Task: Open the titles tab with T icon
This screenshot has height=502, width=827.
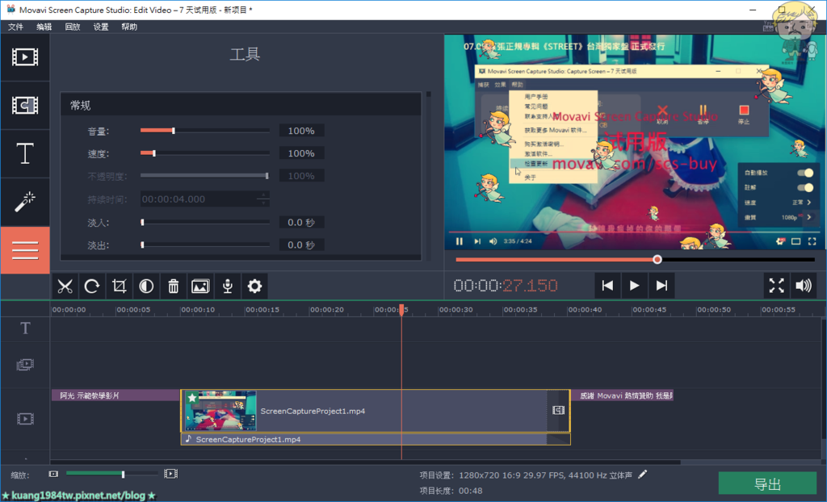Action: click(x=25, y=154)
